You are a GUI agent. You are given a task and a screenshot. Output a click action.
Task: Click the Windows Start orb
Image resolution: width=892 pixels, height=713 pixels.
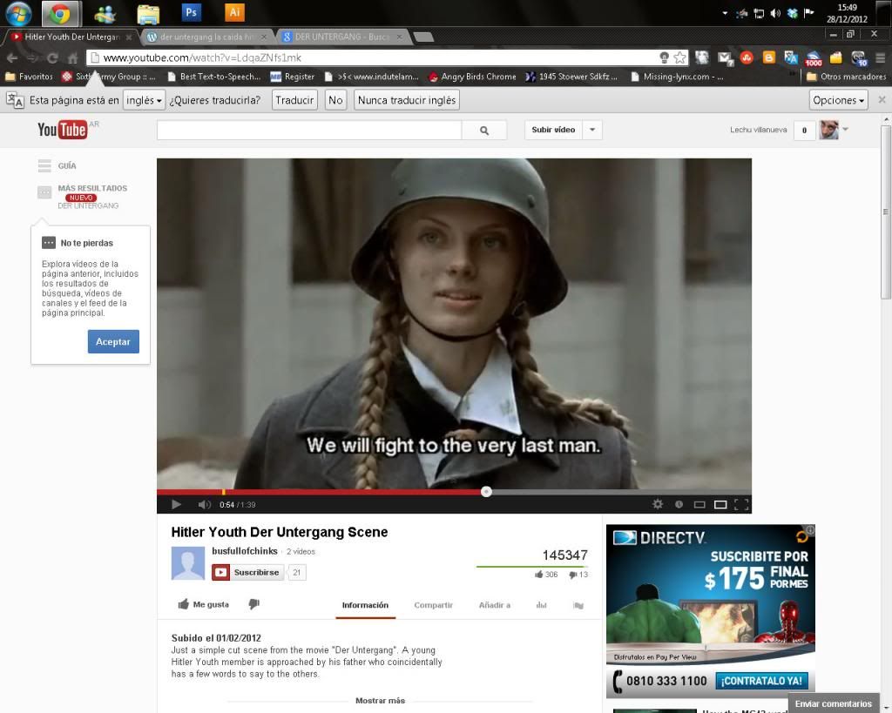19,13
